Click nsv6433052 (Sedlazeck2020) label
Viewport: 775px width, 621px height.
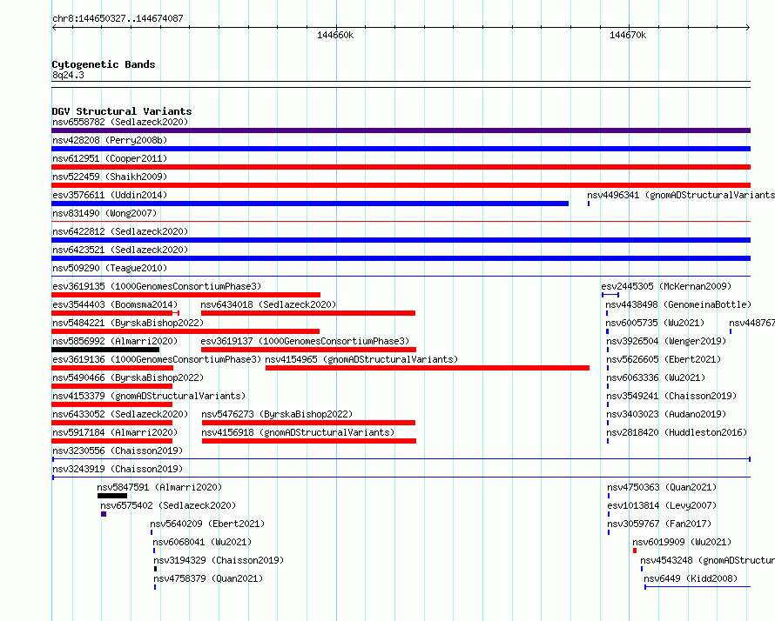[120, 414]
